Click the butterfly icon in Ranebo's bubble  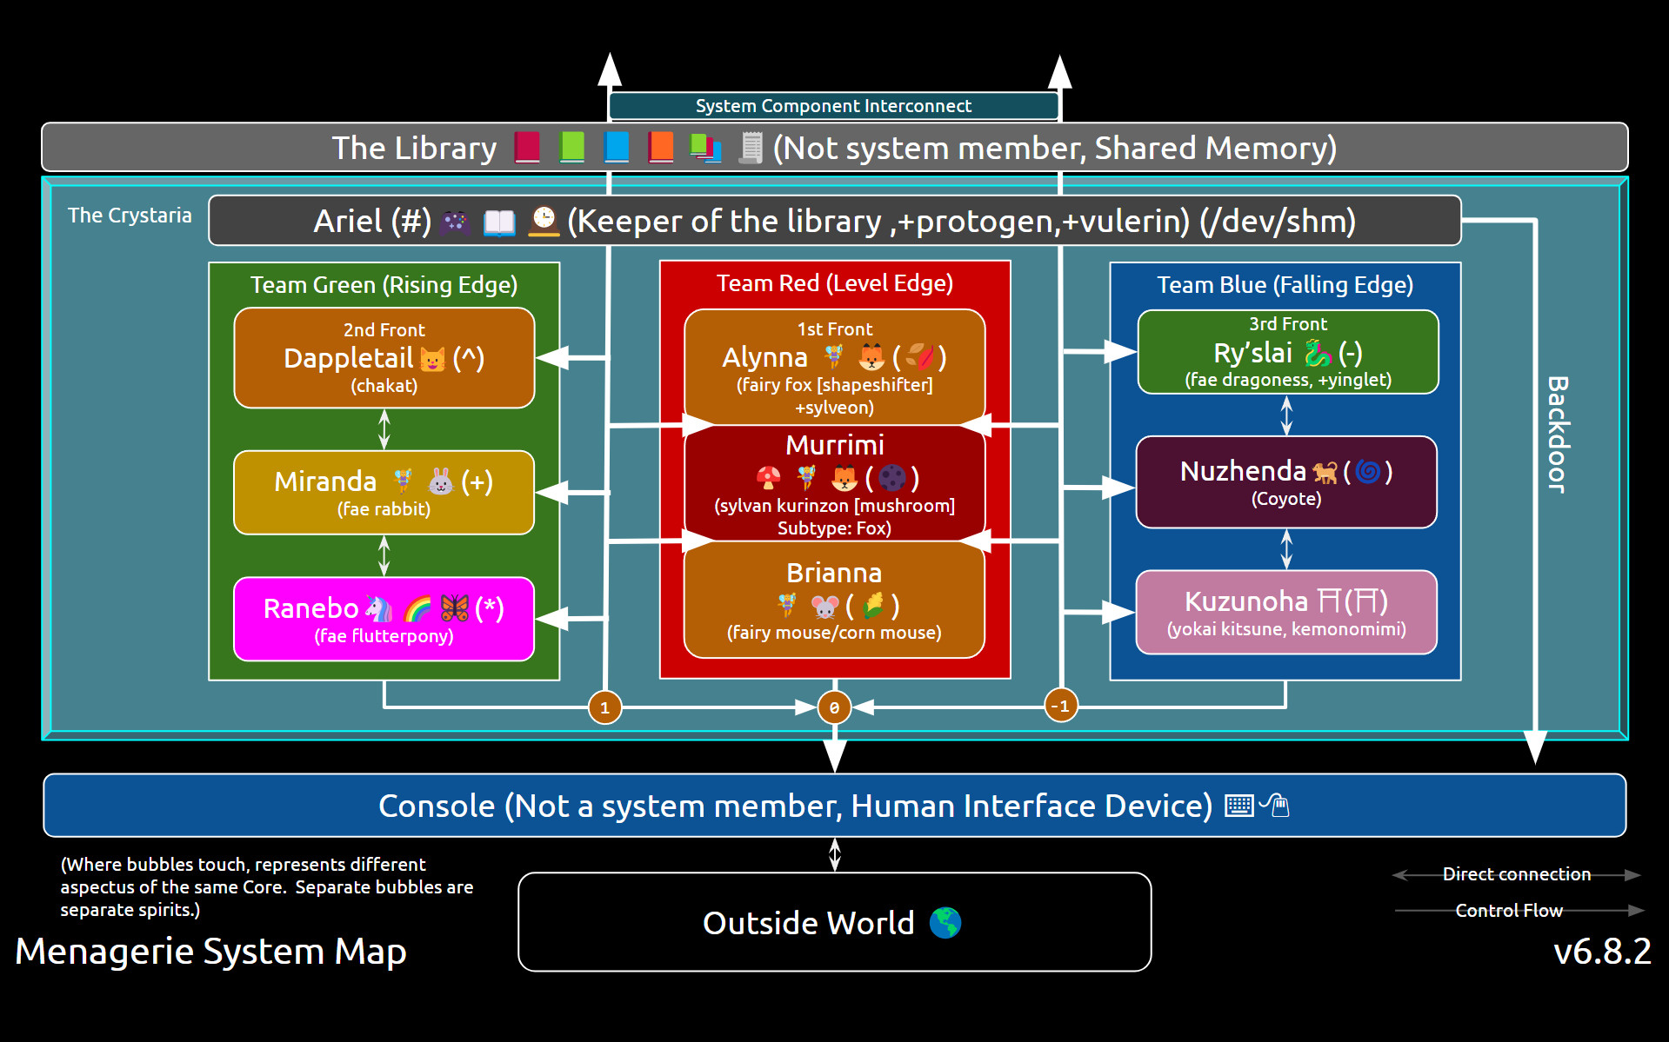(x=455, y=608)
